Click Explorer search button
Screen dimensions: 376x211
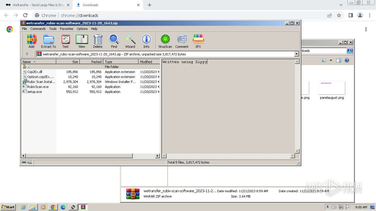point(350,51)
